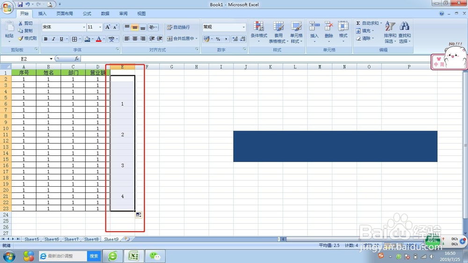Toggle Bold formatting

click(46, 39)
